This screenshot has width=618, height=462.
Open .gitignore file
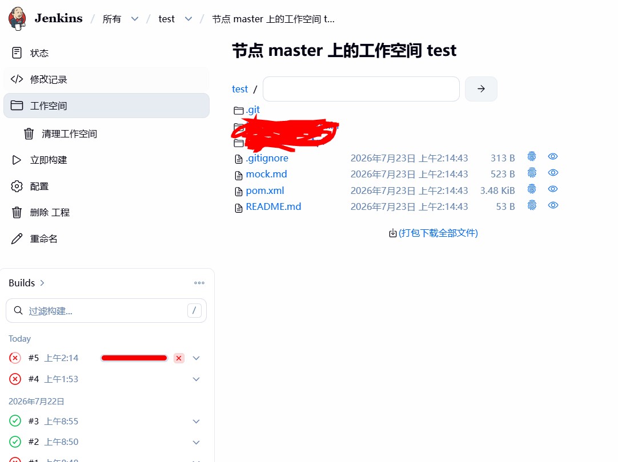point(267,158)
